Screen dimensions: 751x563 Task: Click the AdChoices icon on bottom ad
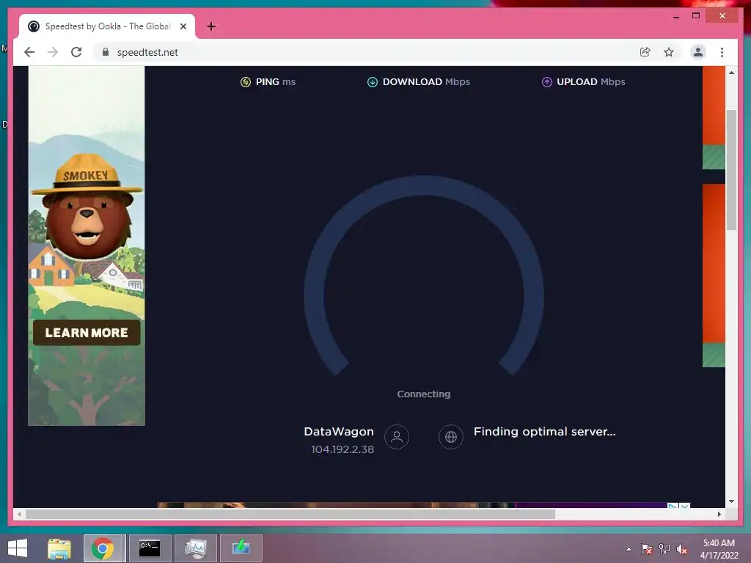[x=673, y=506]
